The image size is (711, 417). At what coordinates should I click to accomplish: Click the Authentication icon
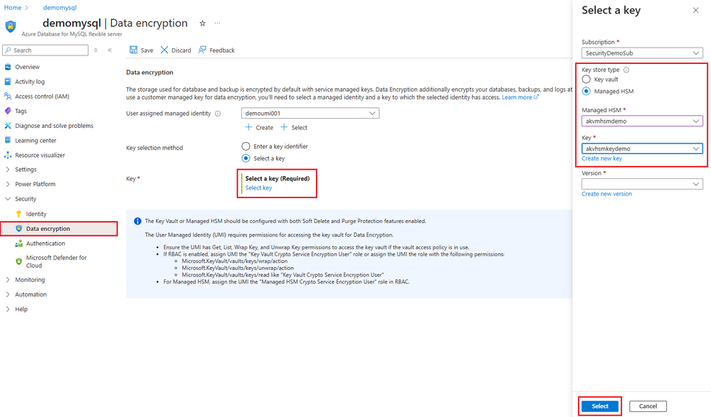(19, 243)
